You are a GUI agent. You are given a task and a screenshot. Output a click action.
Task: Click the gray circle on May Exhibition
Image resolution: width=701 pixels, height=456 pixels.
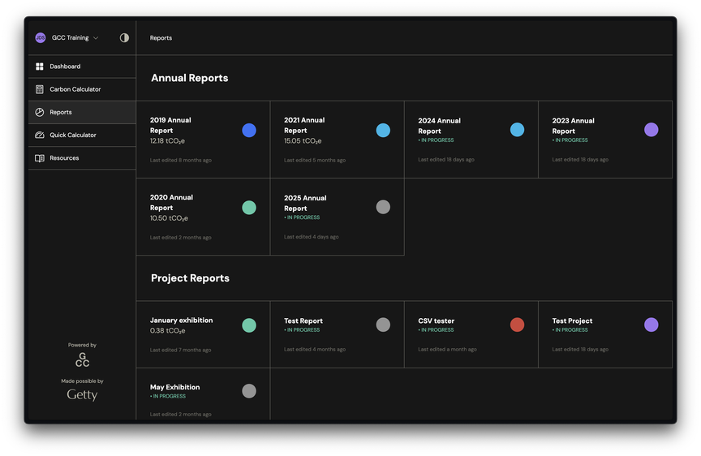[249, 391]
